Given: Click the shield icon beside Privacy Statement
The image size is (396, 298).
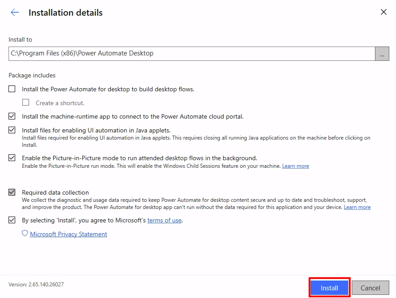Looking at the screenshot, I should coord(25,234).
